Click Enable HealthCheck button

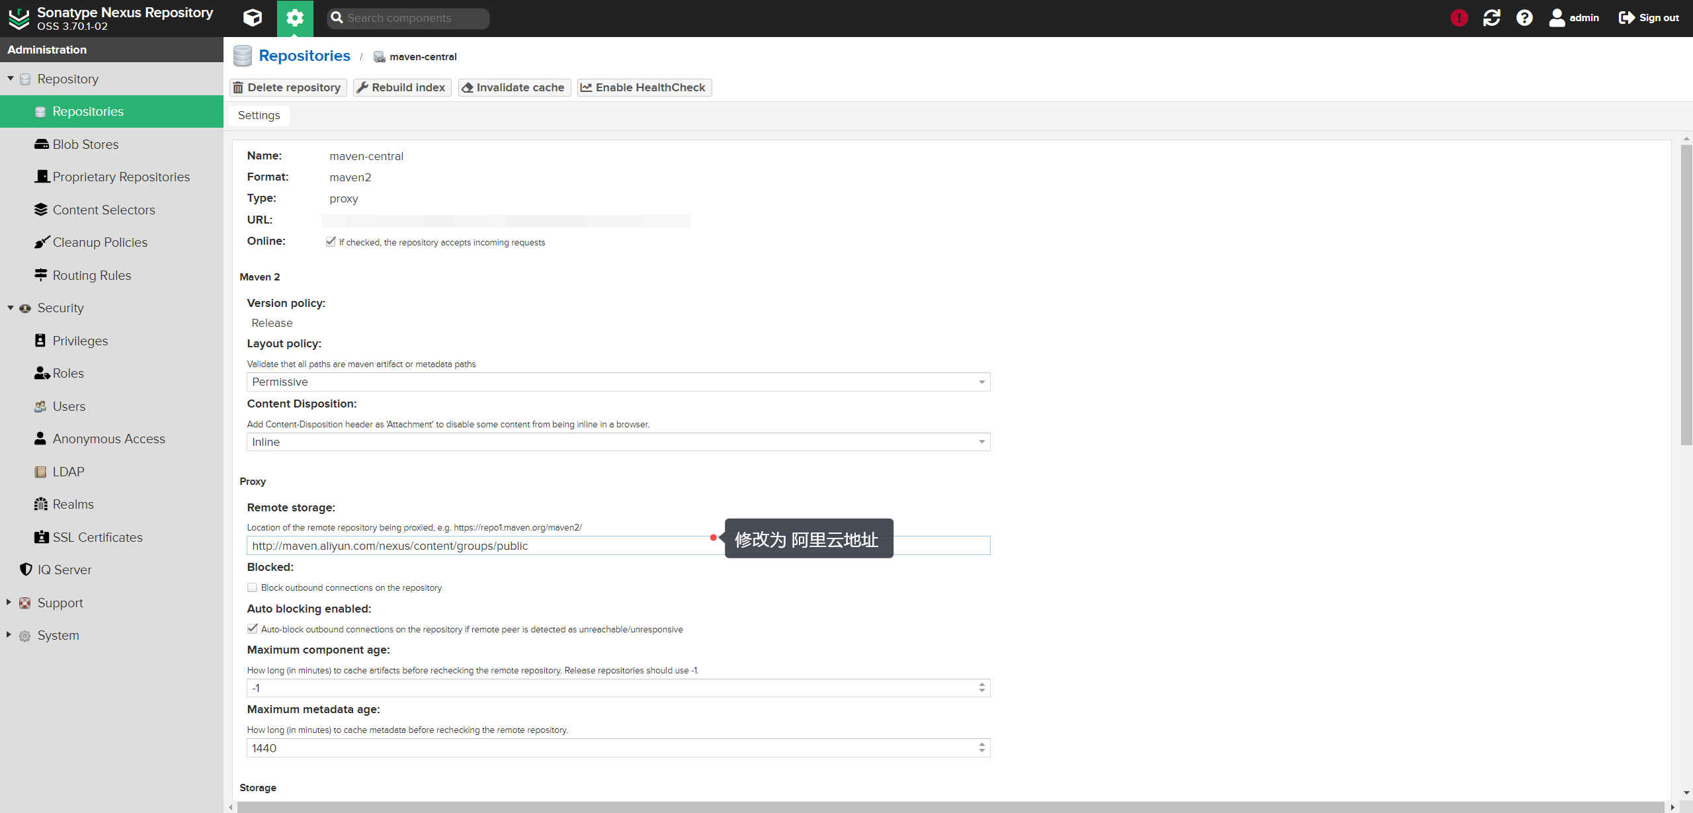click(x=644, y=87)
